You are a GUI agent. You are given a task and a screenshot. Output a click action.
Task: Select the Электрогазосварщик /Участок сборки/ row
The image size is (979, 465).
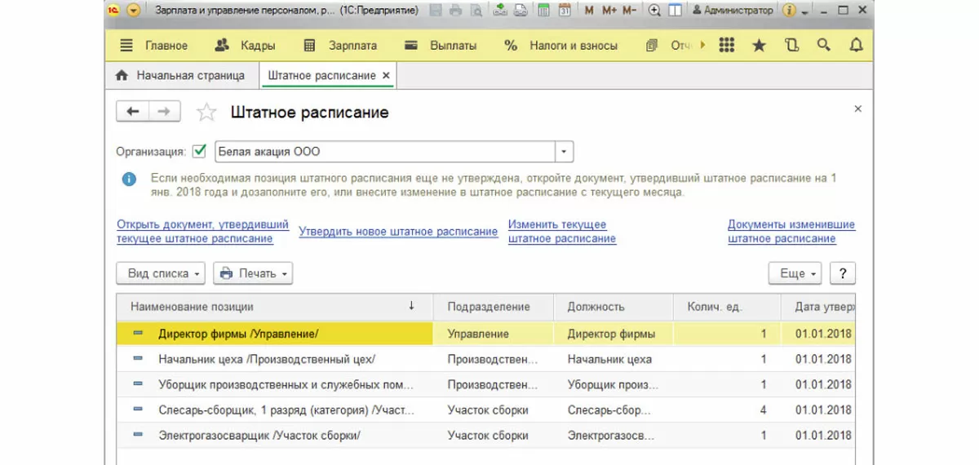click(x=259, y=436)
